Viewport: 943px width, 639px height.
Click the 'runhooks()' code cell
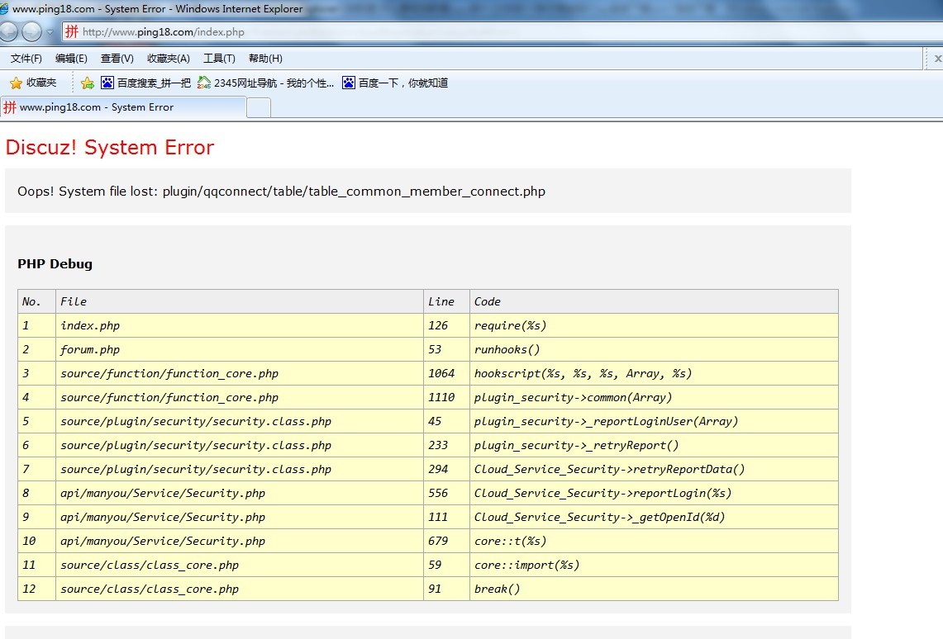(654, 349)
